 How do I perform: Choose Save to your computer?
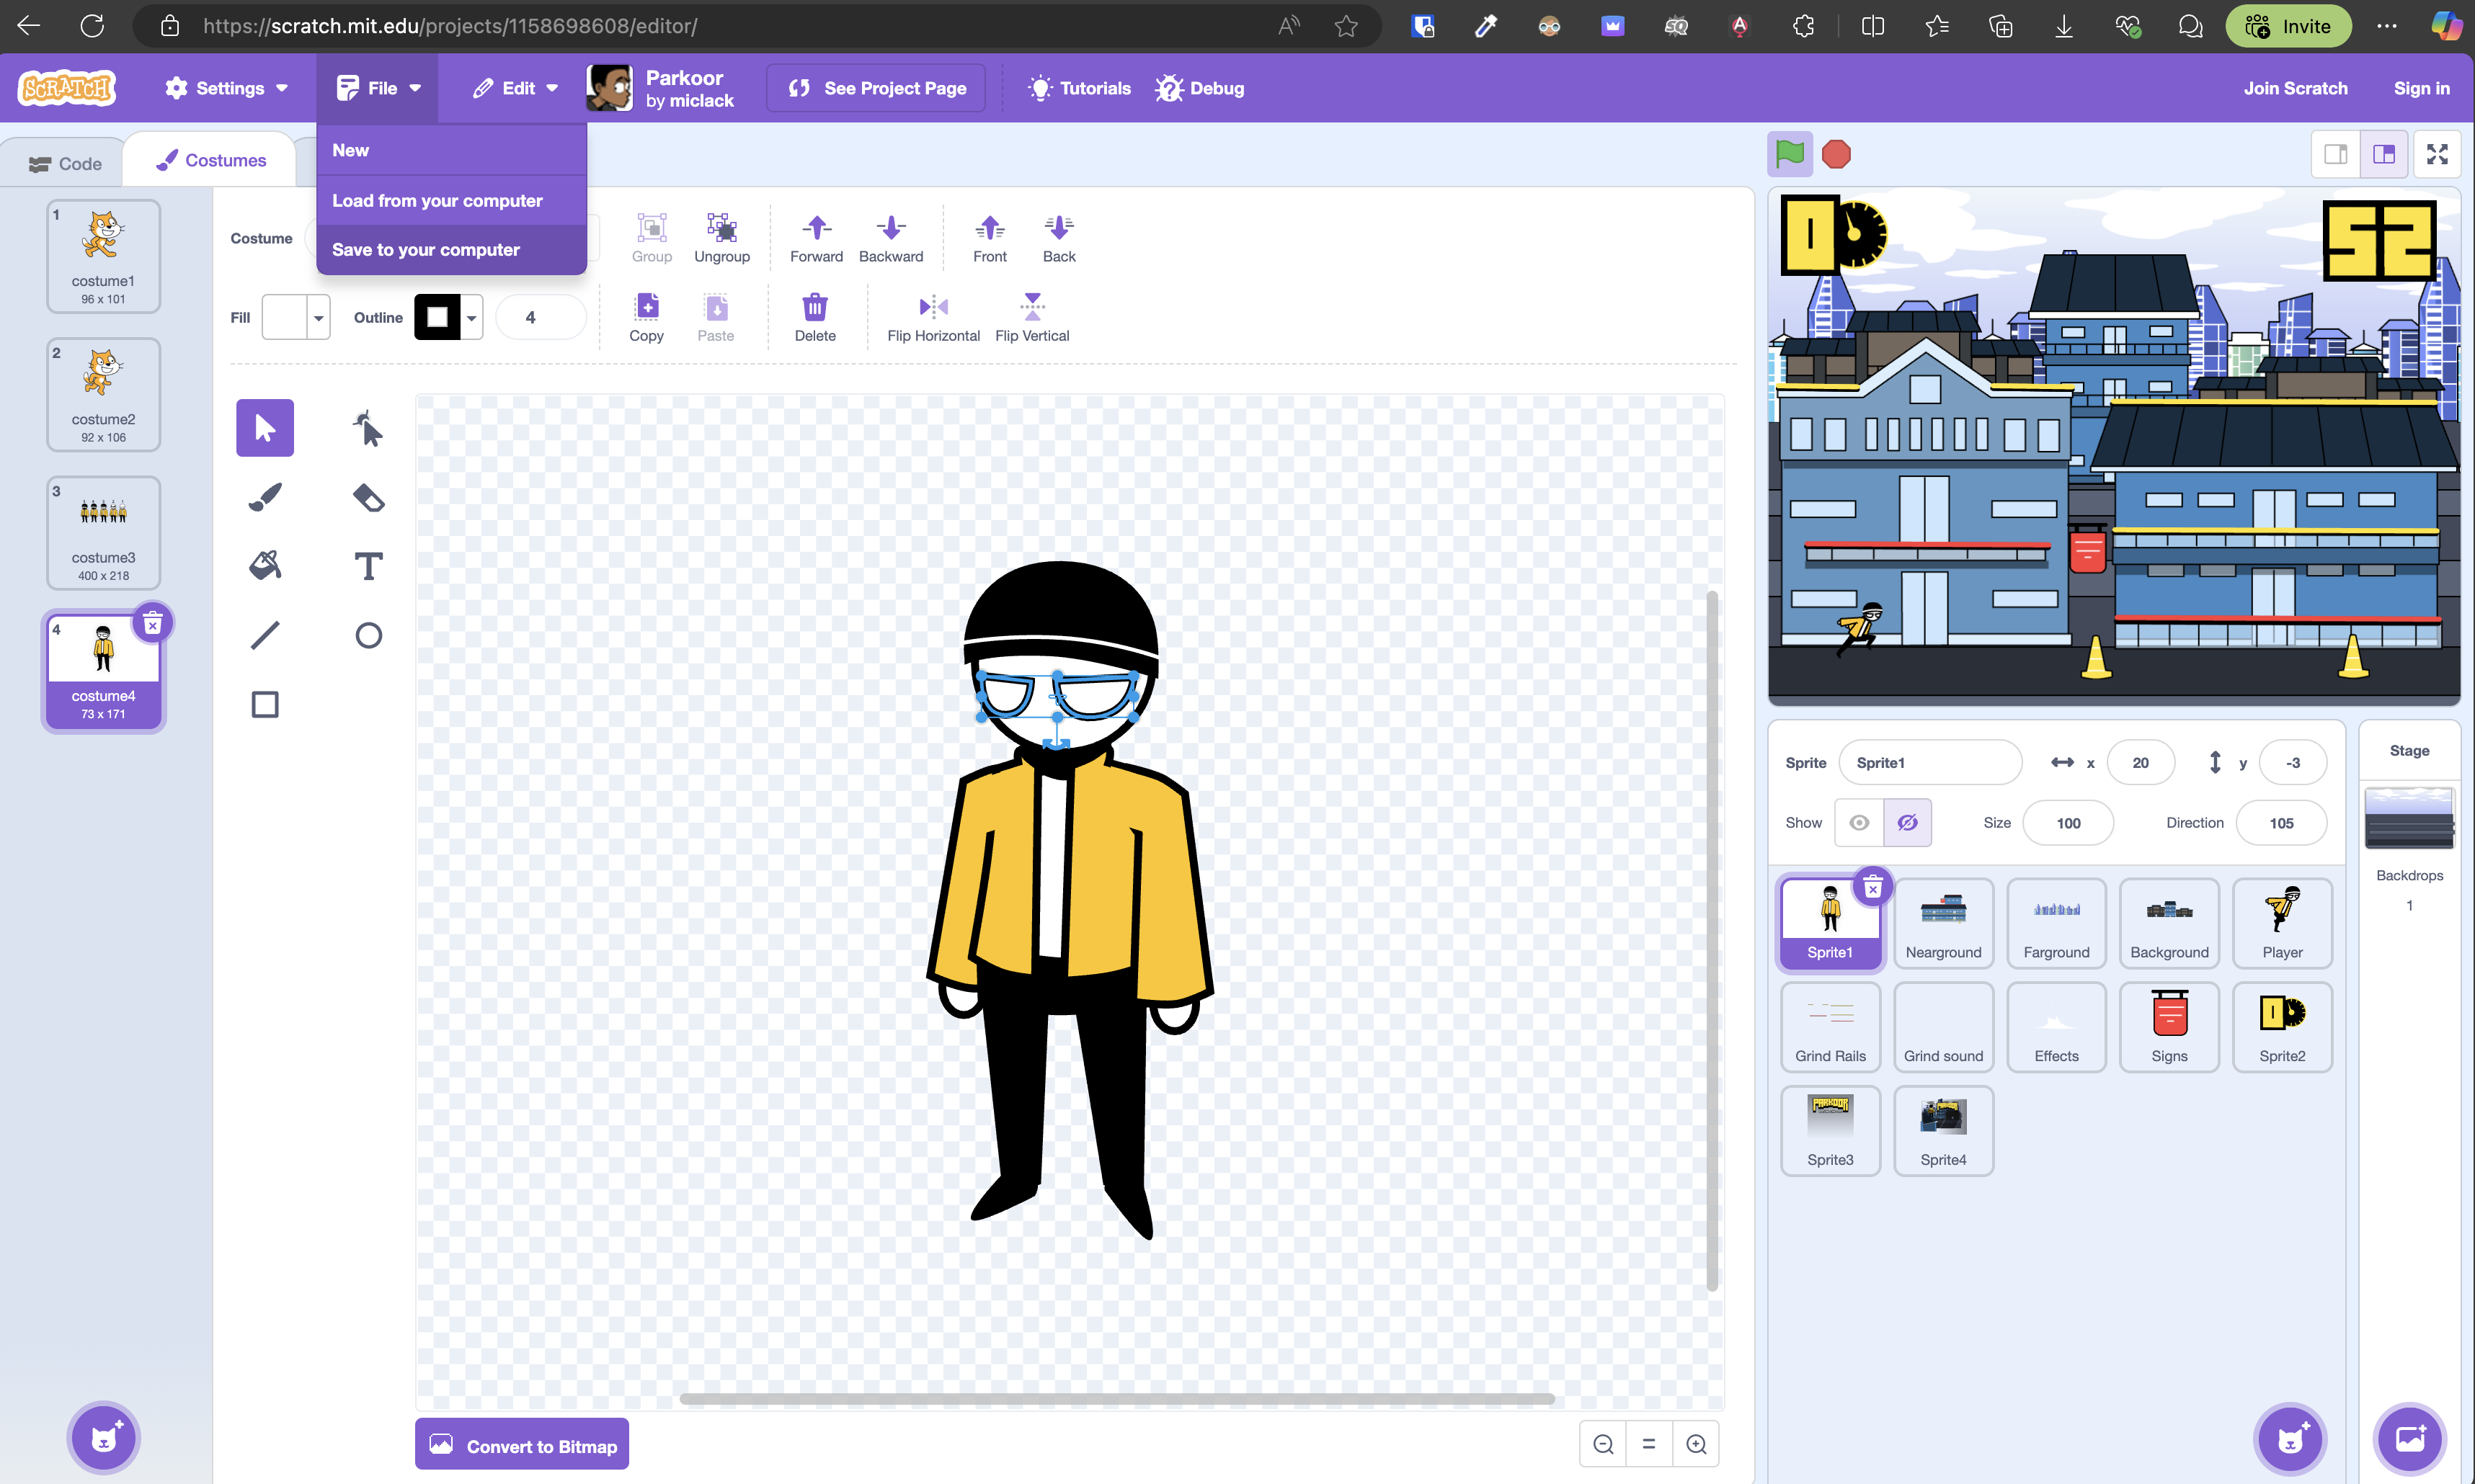[426, 250]
